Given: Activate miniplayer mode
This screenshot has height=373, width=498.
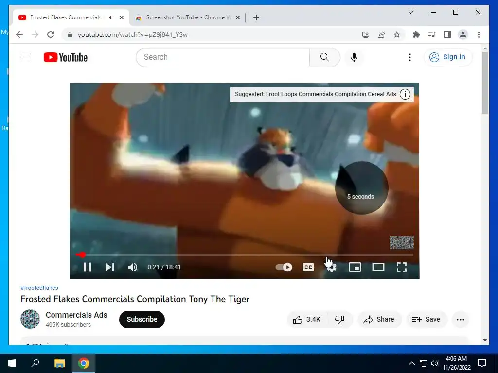Looking at the screenshot, I should [x=355, y=267].
